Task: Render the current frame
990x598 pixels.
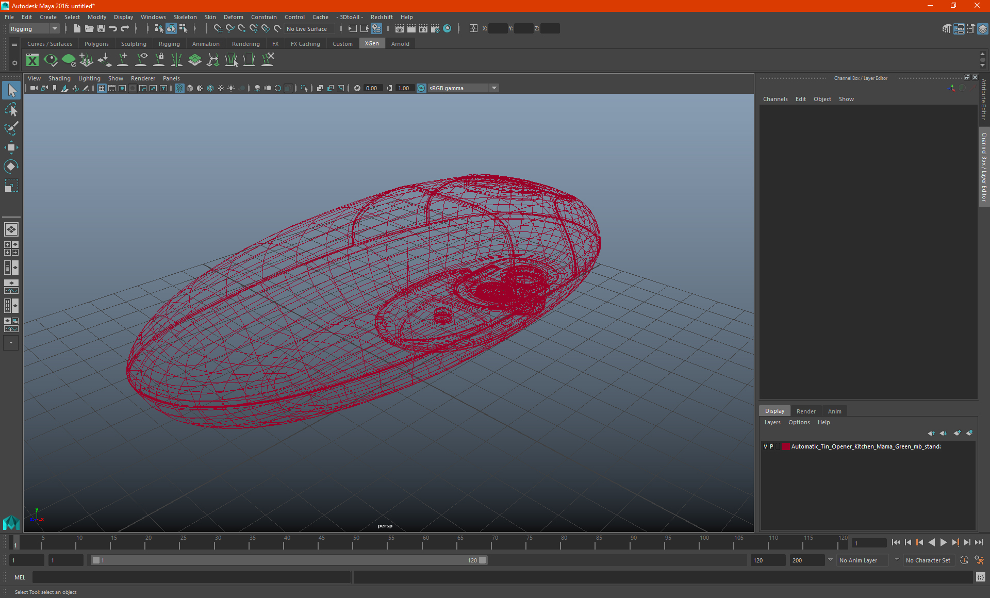Action: coord(411,29)
